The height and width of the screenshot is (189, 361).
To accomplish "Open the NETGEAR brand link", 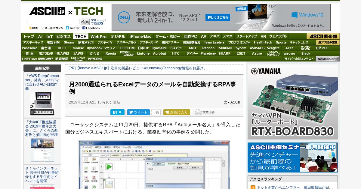I will tap(46, 53).
